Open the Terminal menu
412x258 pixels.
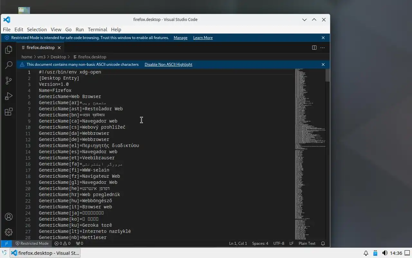tap(98, 29)
